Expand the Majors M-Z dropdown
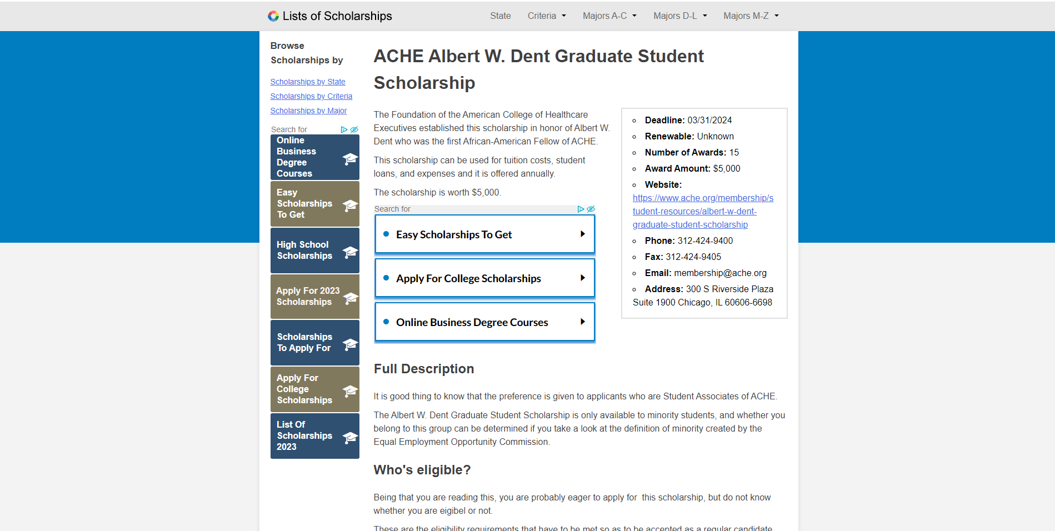This screenshot has height=531, width=1055. (x=751, y=16)
